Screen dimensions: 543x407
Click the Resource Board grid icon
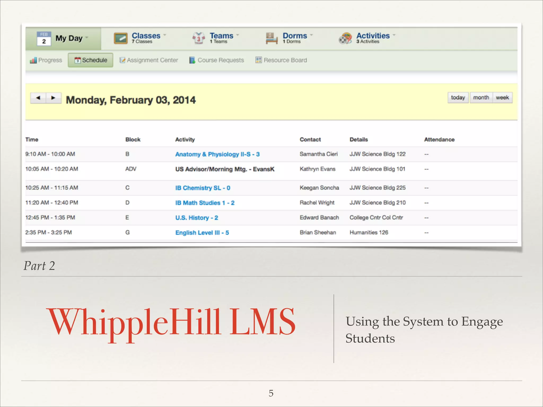259,60
